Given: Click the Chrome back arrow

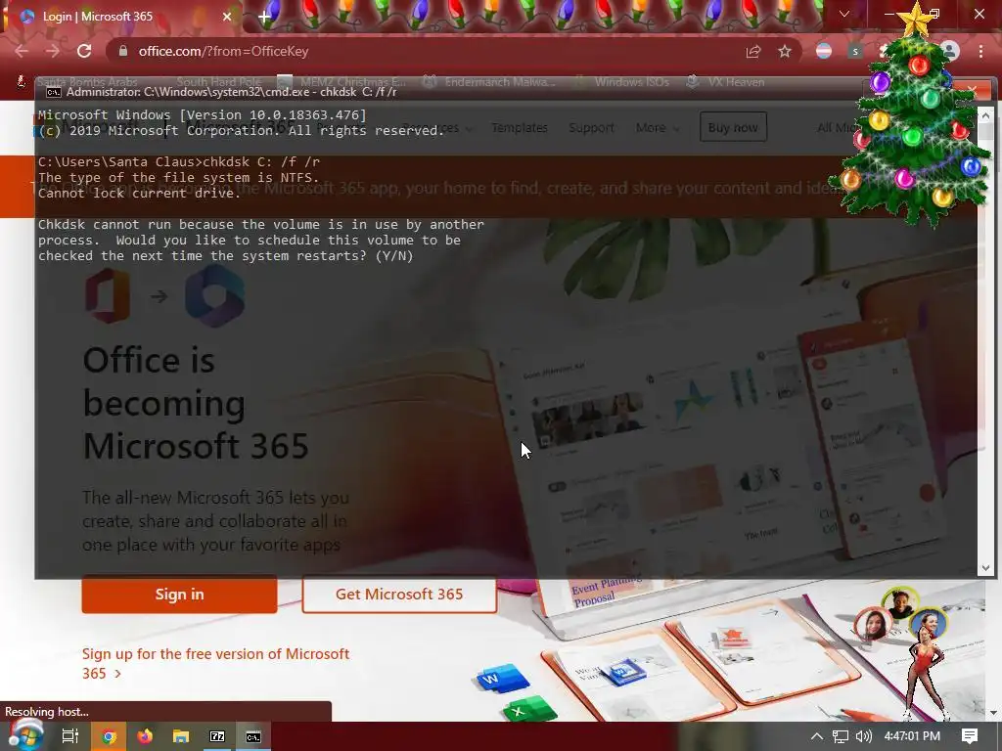Looking at the screenshot, I should click(x=22, y=51).
